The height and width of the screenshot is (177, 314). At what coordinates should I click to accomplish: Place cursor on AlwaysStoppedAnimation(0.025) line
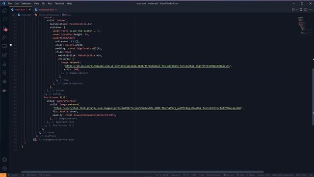click(84, 115)
